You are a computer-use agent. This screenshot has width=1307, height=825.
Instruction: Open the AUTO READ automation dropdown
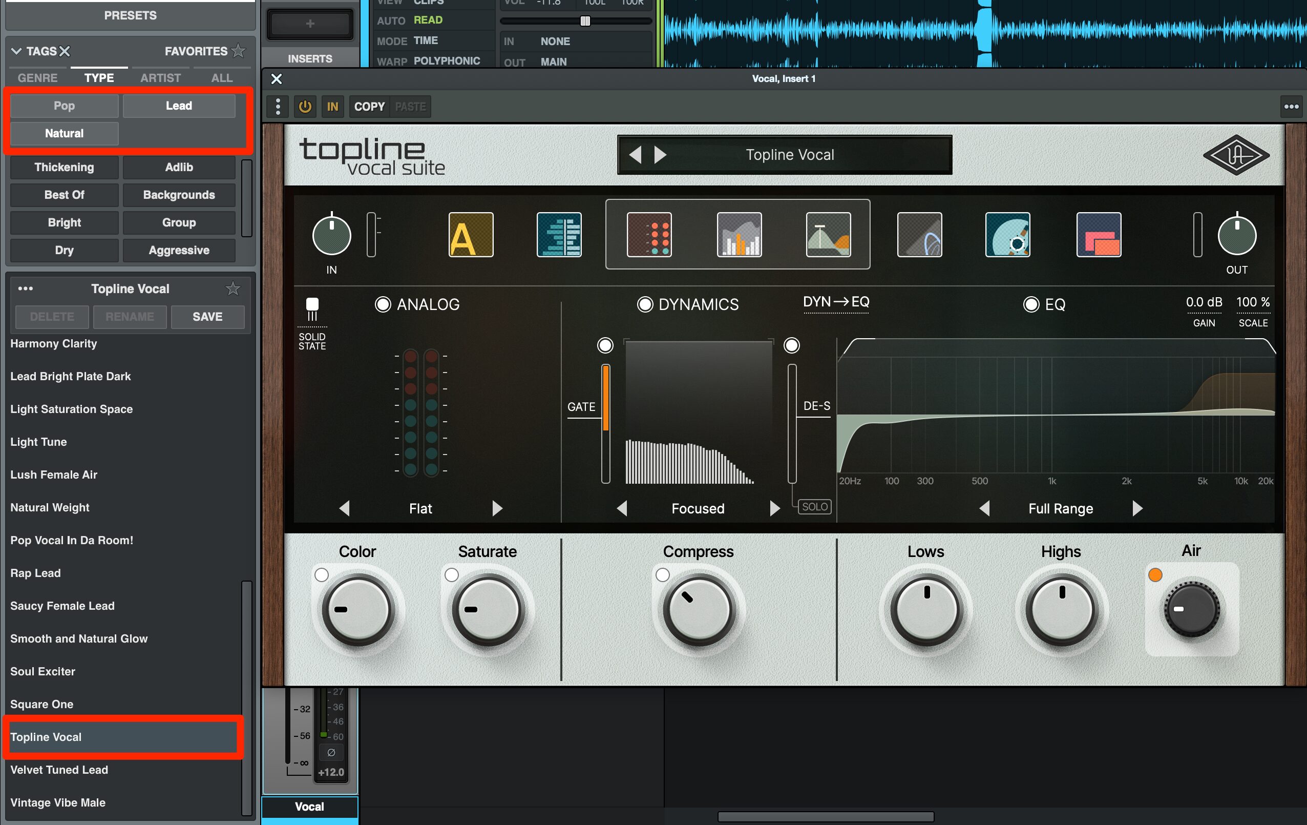point(428,20)
